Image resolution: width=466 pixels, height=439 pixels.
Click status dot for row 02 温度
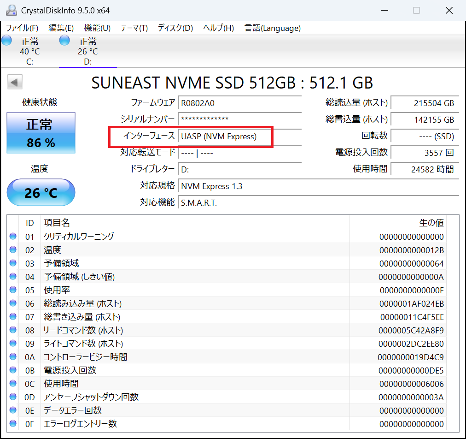(x=13, y=250)
